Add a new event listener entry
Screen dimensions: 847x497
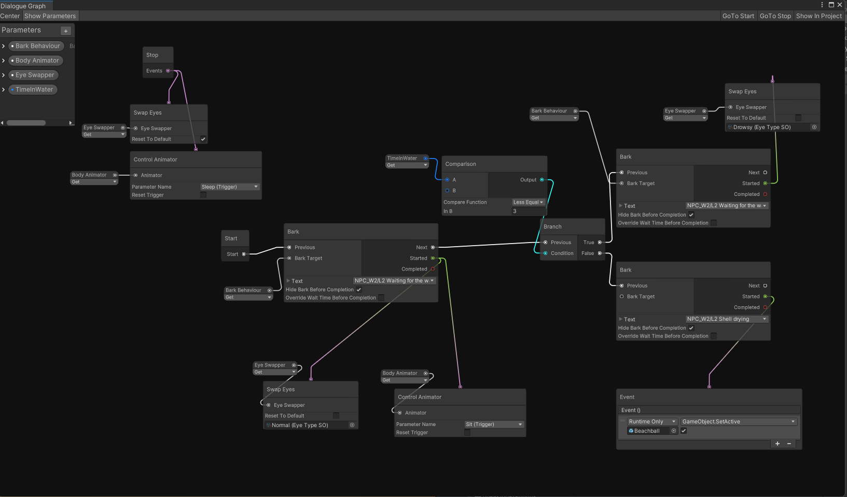777,444
